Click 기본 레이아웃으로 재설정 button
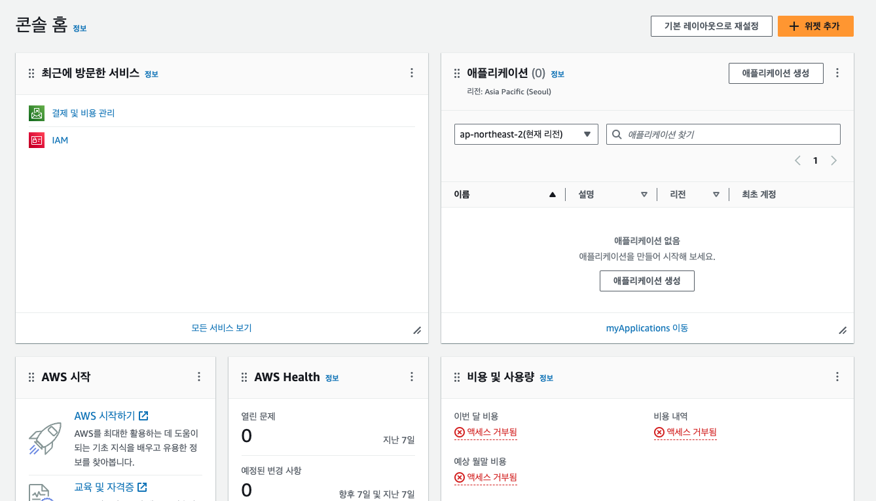The height and width of the screenshot is (501, 876). point(712,26)
